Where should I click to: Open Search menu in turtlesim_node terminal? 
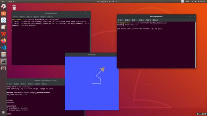(36, 17)
